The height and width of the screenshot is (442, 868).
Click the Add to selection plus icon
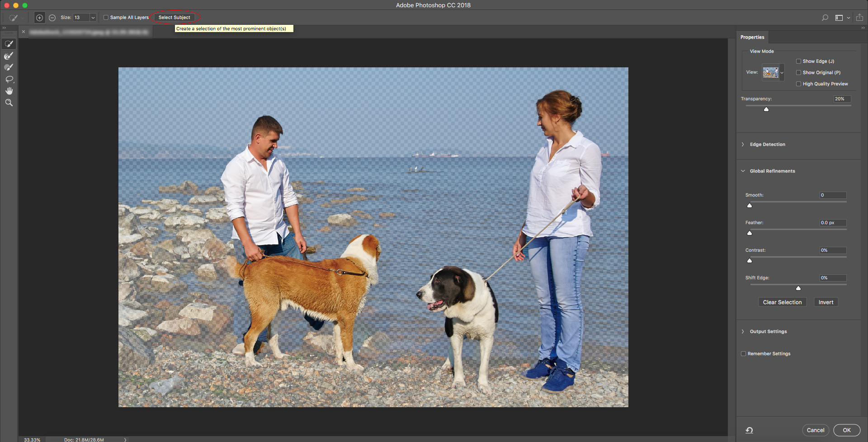click(40, 18)
